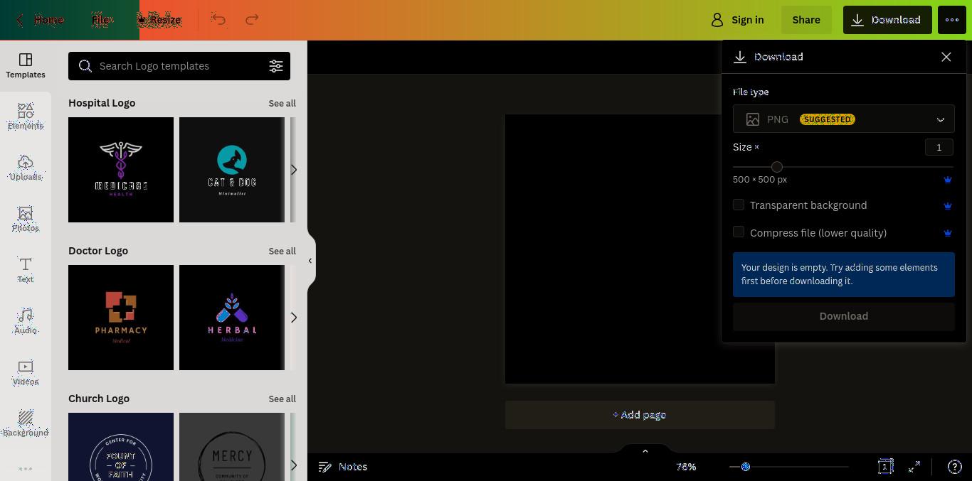The width and height of the screenshot is (972, 481).
Task: Open the Text sidebar tab
Action: tap(26, 271)
